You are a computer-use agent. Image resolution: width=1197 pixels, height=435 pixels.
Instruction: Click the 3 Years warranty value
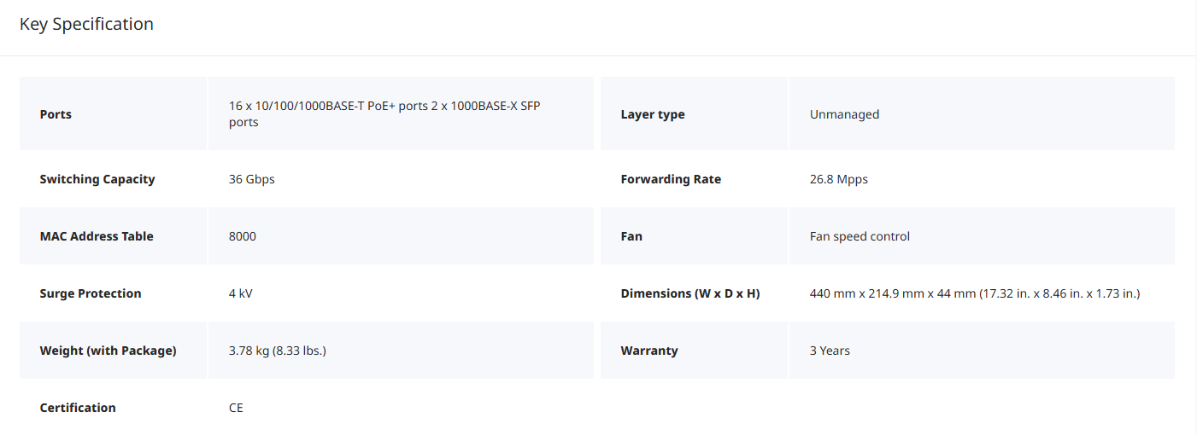point(830,351)
